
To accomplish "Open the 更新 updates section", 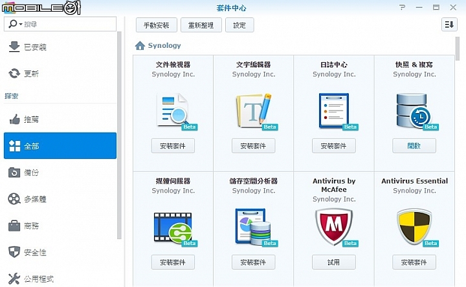I will pos(60,73).
